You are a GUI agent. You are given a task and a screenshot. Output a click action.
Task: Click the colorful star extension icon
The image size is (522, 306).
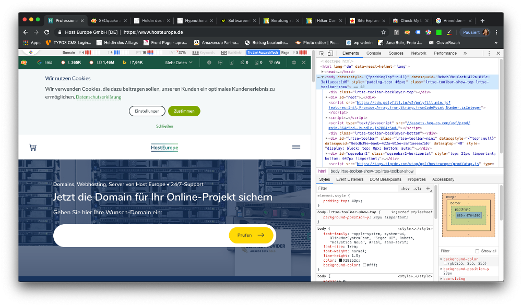(429, 32)
